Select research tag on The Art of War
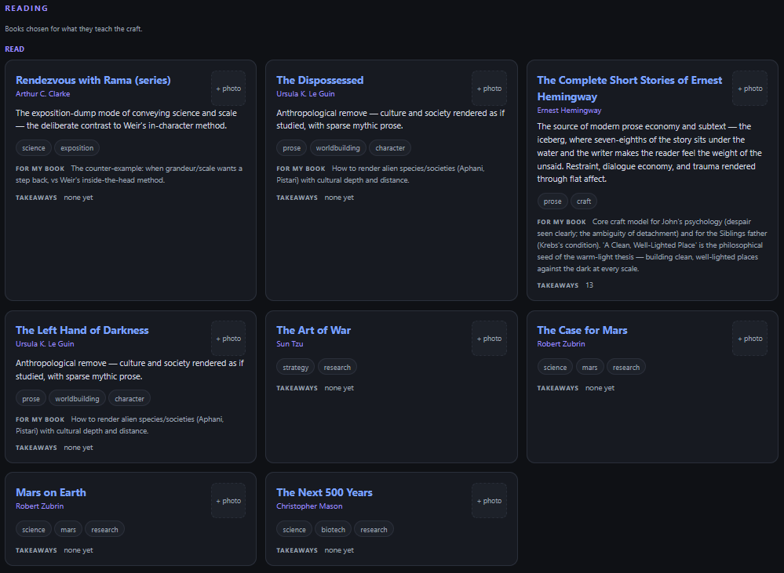Viewport: 784px width, 573px height. pos(337,367)
